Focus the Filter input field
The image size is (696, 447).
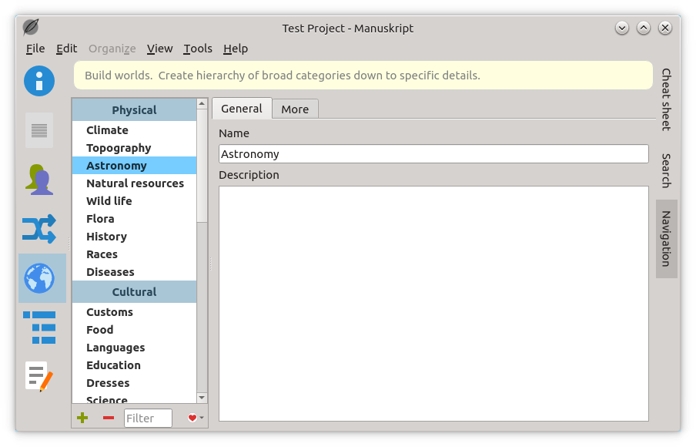tap(148, 418)
